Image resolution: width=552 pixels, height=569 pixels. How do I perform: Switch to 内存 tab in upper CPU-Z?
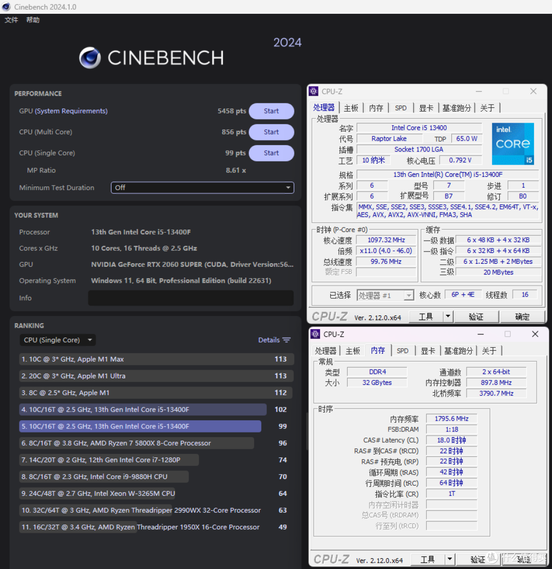[x=376, y=108]
